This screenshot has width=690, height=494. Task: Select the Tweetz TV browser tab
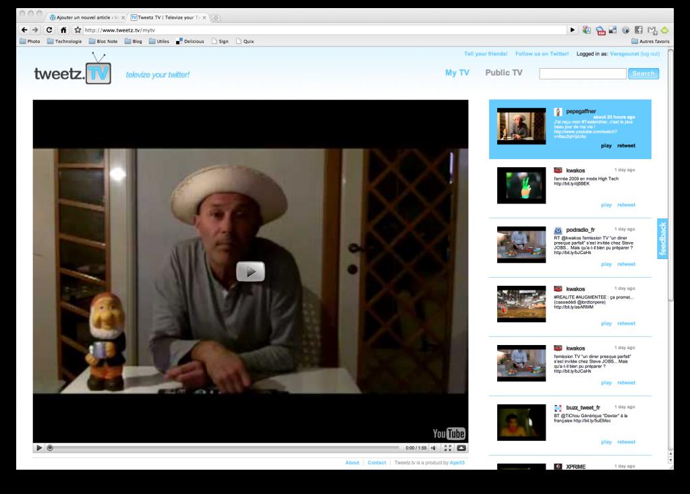pos(169,18)
